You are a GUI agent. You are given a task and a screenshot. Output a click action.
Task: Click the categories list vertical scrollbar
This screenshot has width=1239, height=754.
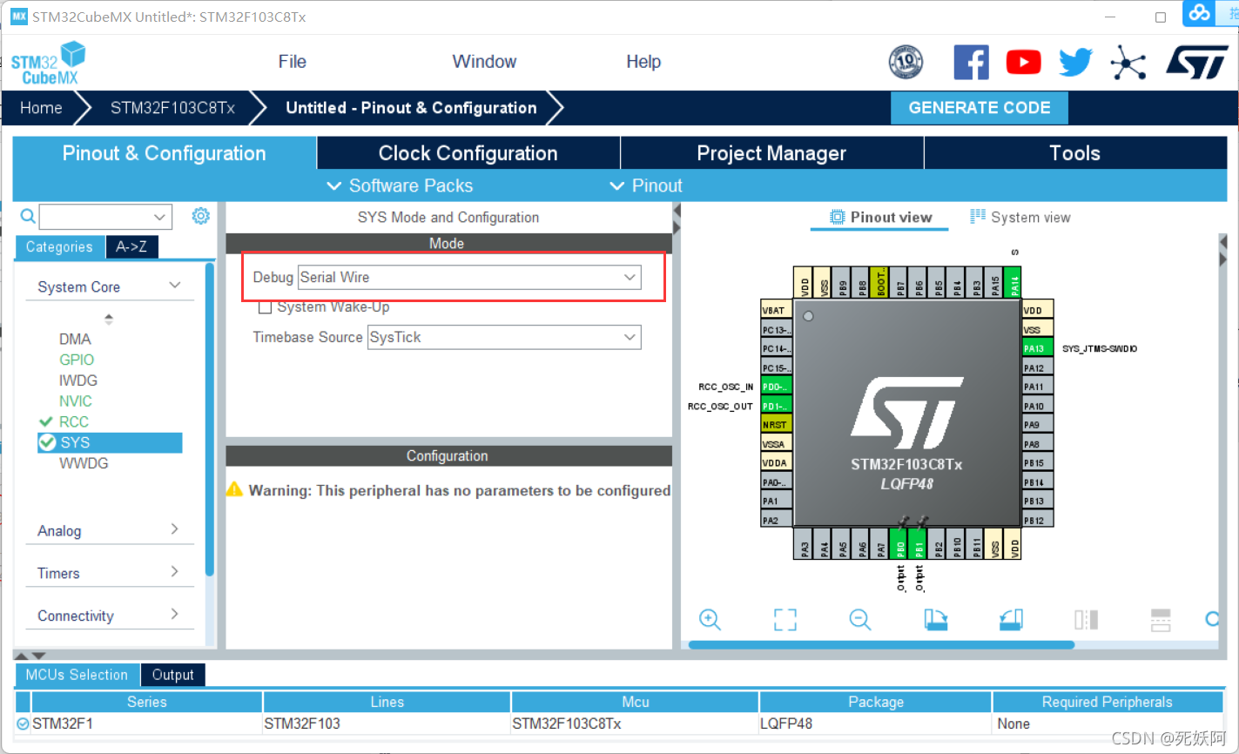[x=210, y=418]
